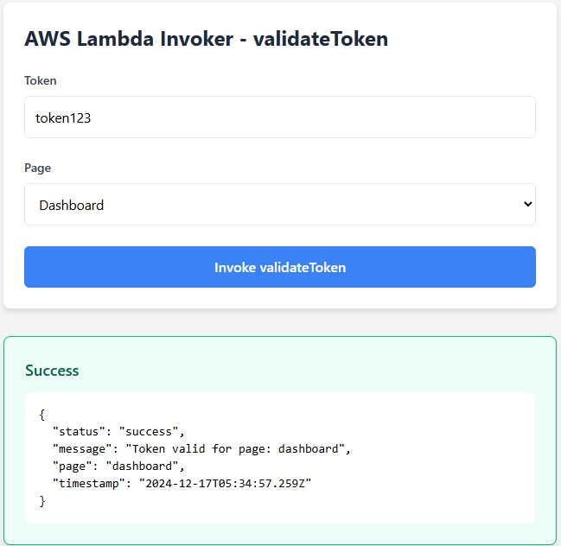561x546 pixels.
Task: Click the "Token" field label
Action: (41, 80)
